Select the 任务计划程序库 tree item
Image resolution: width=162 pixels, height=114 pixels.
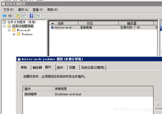pos(23,26)
